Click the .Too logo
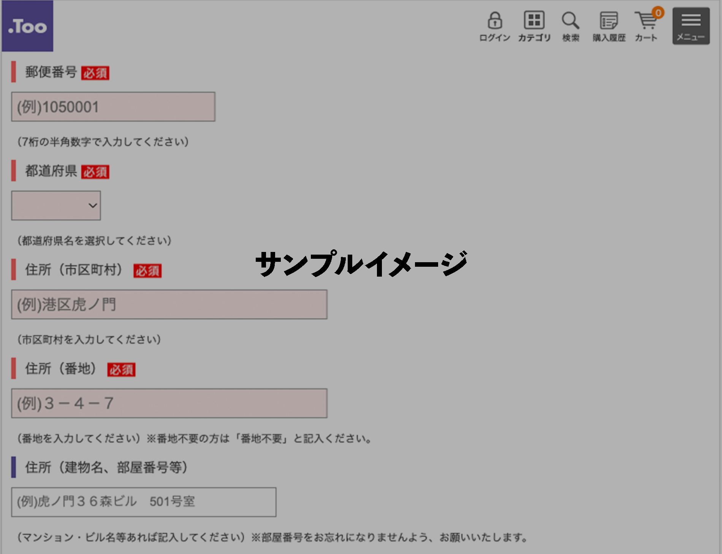Viewport: 722px width, 554px height. click(27, 26)
